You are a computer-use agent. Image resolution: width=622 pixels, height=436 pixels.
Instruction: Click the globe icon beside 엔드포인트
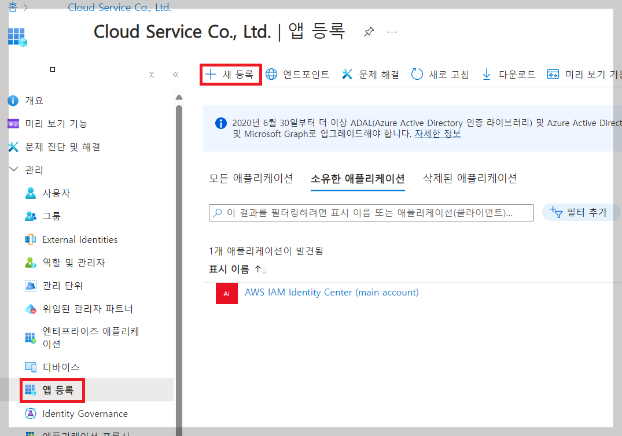click(x=271, y=74)
